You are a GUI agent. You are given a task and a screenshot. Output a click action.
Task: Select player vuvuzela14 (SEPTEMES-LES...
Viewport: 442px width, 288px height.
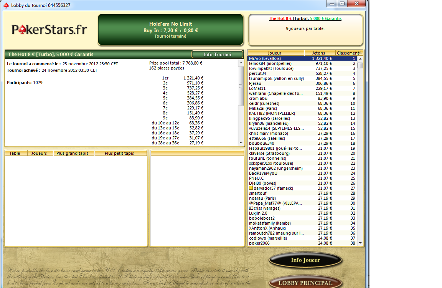click(x=302, y=128)
